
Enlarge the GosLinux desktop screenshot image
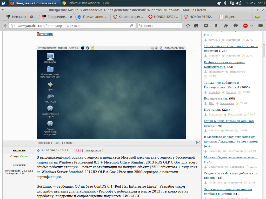(x=111, y=93)
